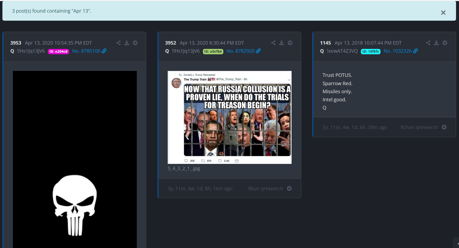Click the "3 post(s) found" message text
This screenshot has height=248, width=459.
click(52, 11)
